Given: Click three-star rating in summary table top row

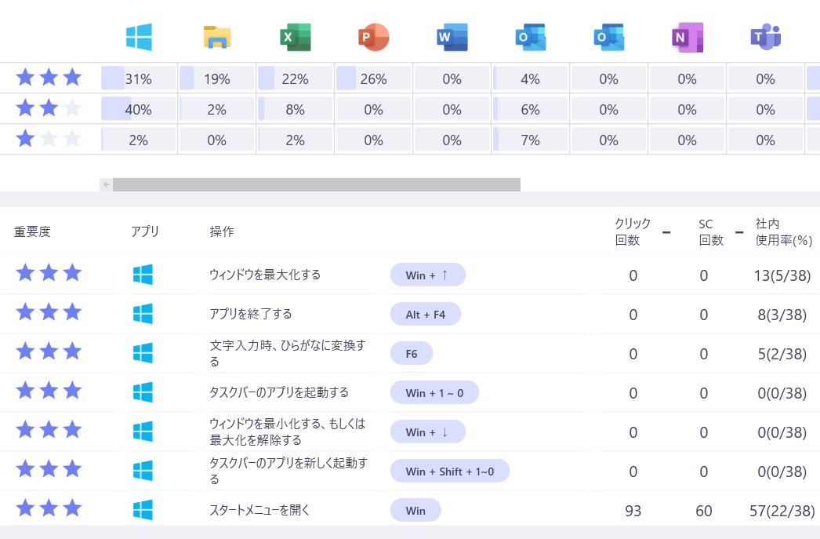Looking at the screenshot, I should (x=49, y=78).
